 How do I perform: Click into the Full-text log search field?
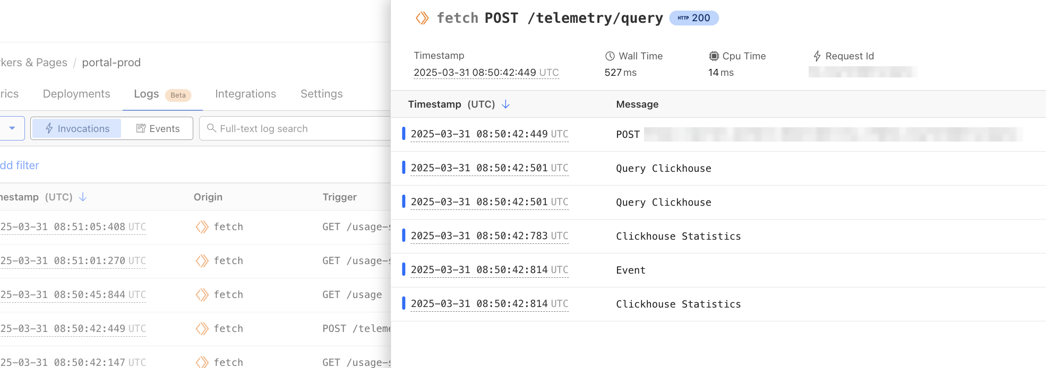[x=297, y=129]
